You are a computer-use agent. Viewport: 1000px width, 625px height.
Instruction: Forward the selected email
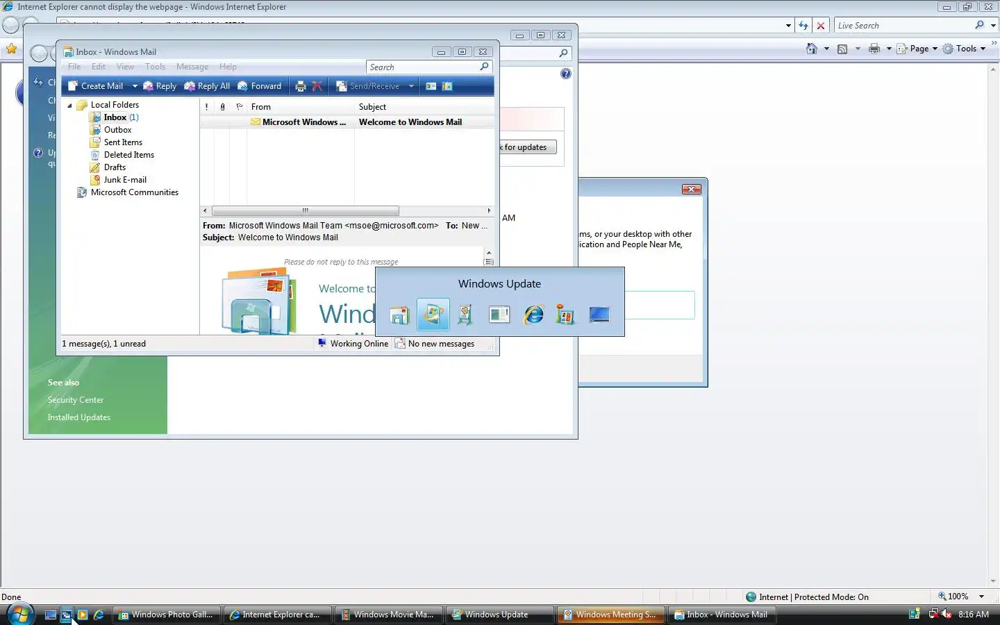(260, 86)
